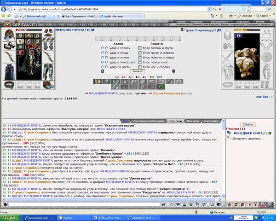Screen dimensions: 276x221
Task: Click the info icon next to Страж Сокровищ name
Action: (219, 30)
